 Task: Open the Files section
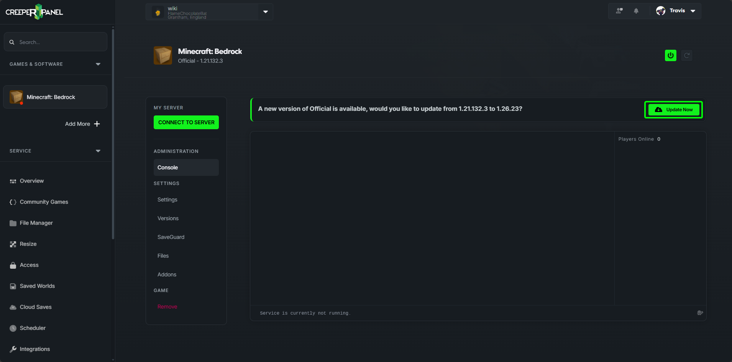tap(163, 256)
